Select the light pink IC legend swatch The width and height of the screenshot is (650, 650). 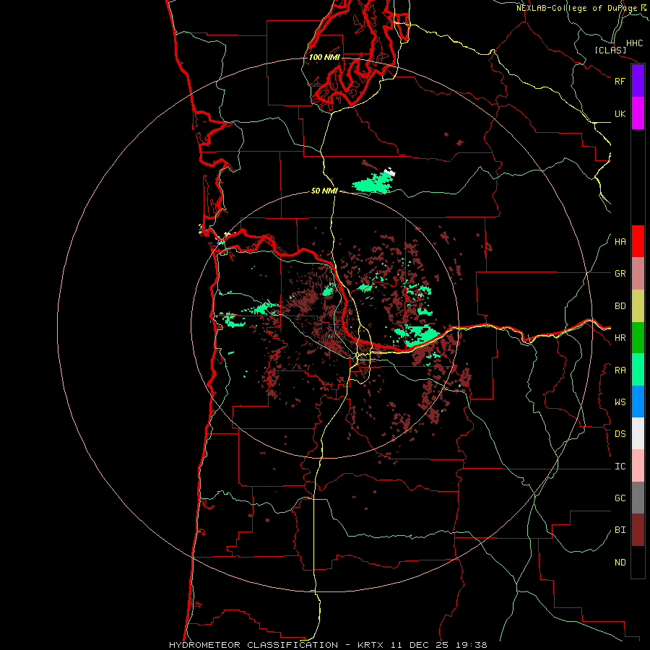click(638, 466)
